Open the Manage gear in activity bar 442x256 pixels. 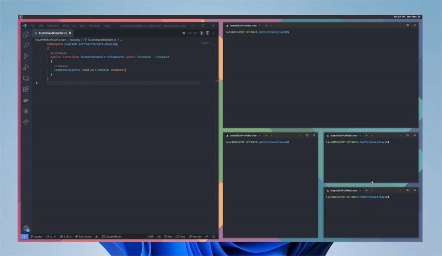click(x=26, y=228)
